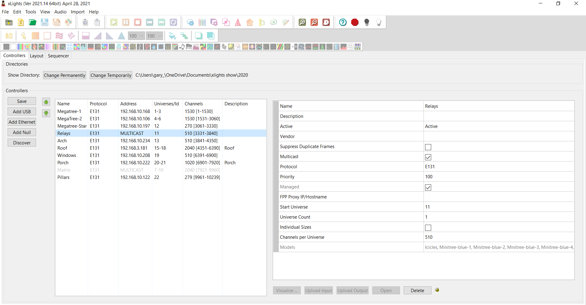This screenshot has height=305, width=586.
Task: Open the first intensity 100 dropdown
Action: pos(141,36)
